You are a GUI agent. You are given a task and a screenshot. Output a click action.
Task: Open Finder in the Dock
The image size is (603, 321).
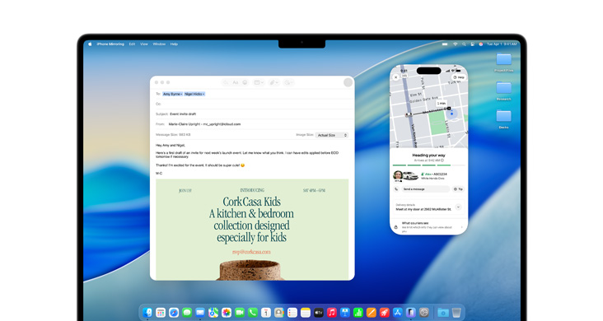(x=147, y=313)
